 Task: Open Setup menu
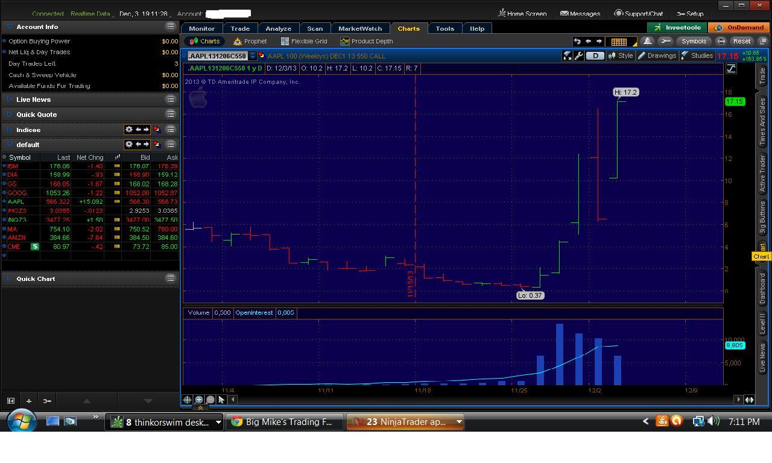click(690, 13)
